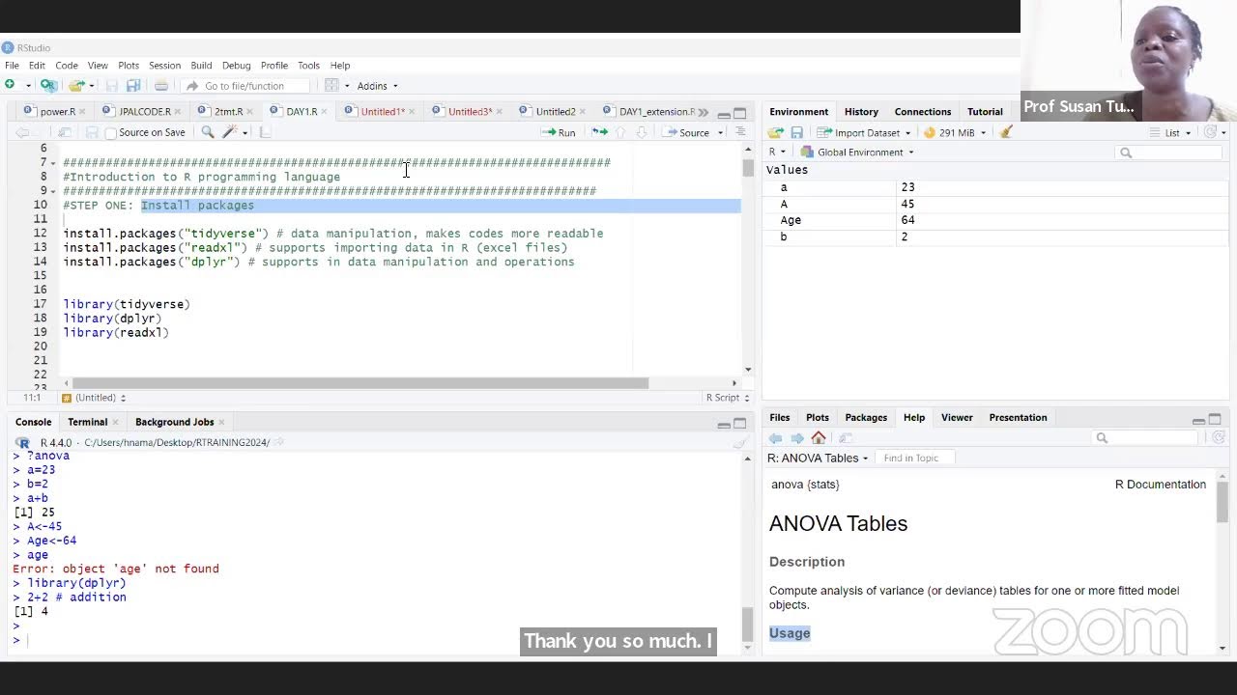Click the Print document icon
This screenshot has height=695, width=1237.
(x=161, y=86)
